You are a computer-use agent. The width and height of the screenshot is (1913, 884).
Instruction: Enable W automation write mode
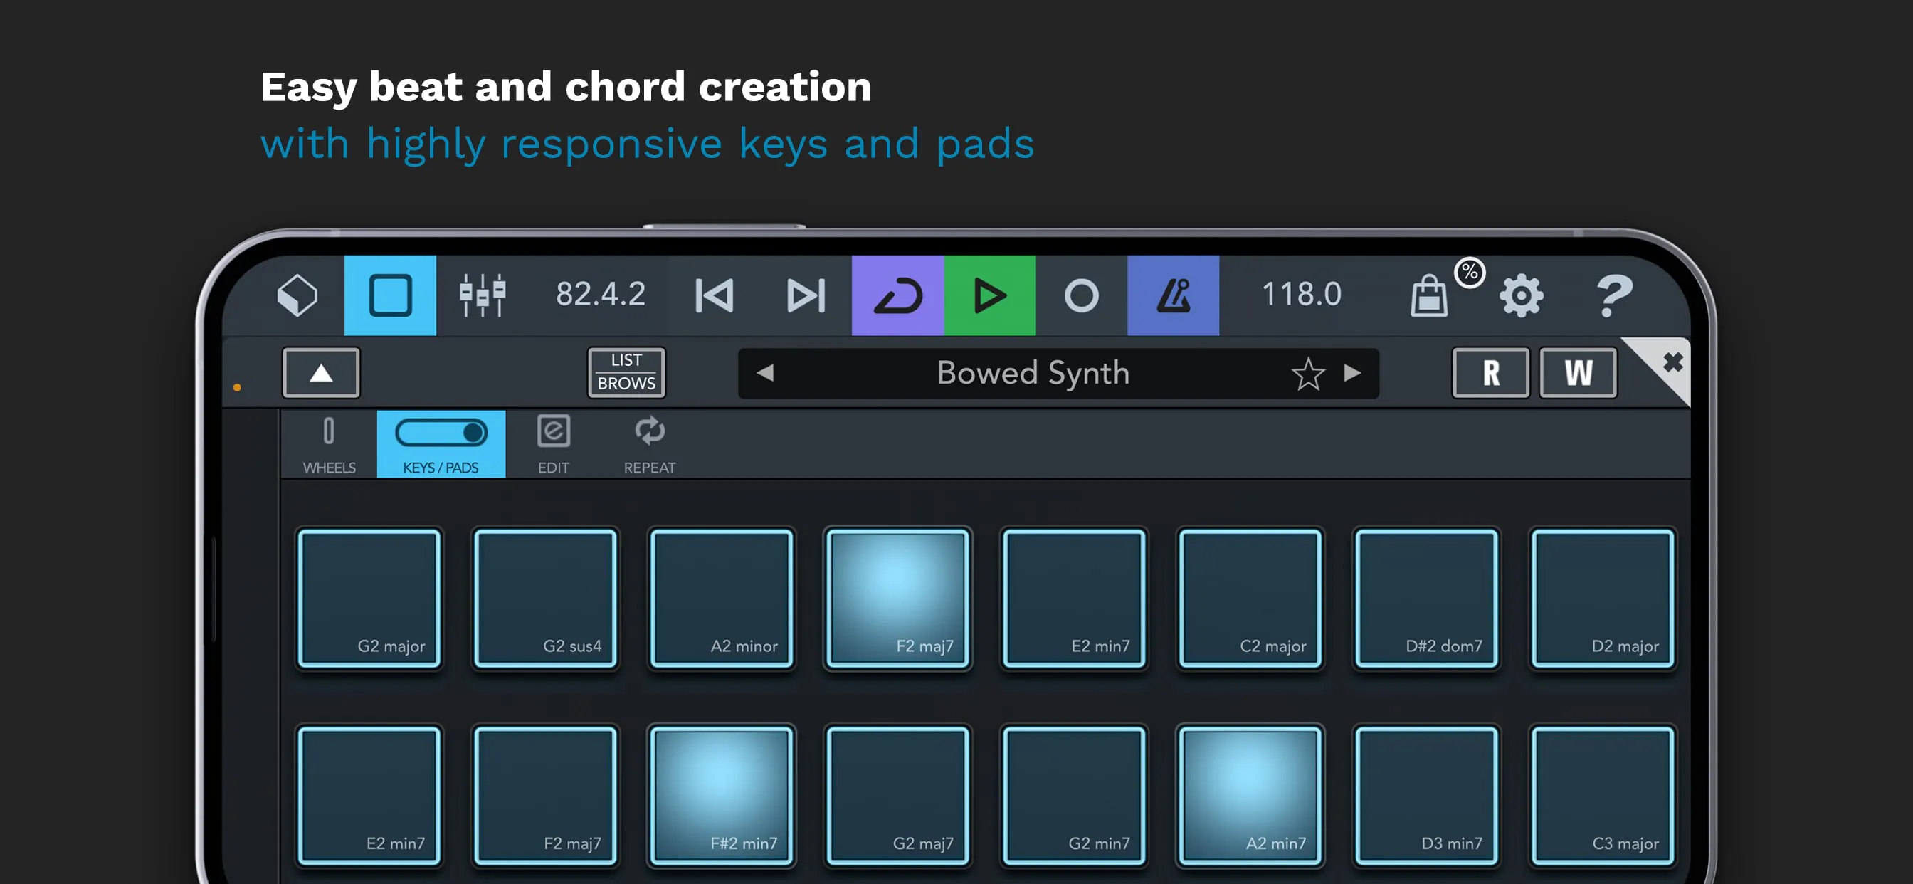pyautogui.click(x=1577, y=372)
